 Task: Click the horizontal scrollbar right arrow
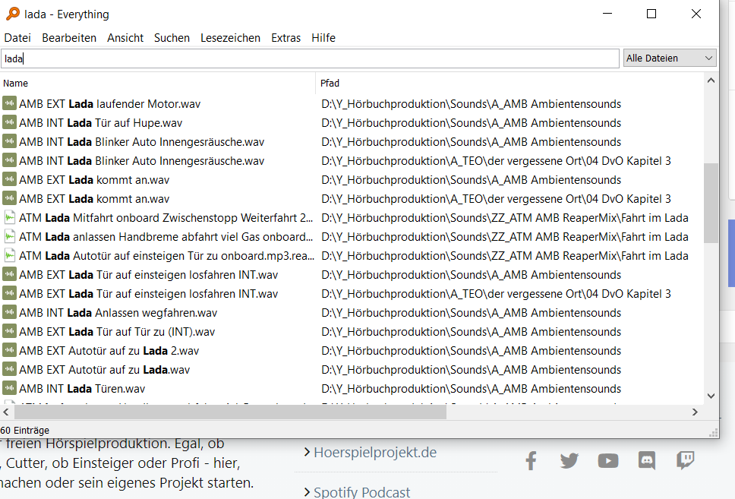(696, 412)
